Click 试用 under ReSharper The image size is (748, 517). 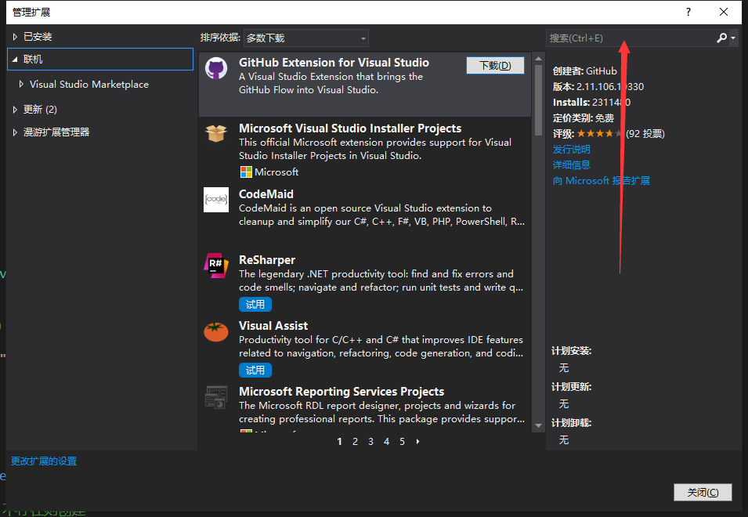pos(255,304)
